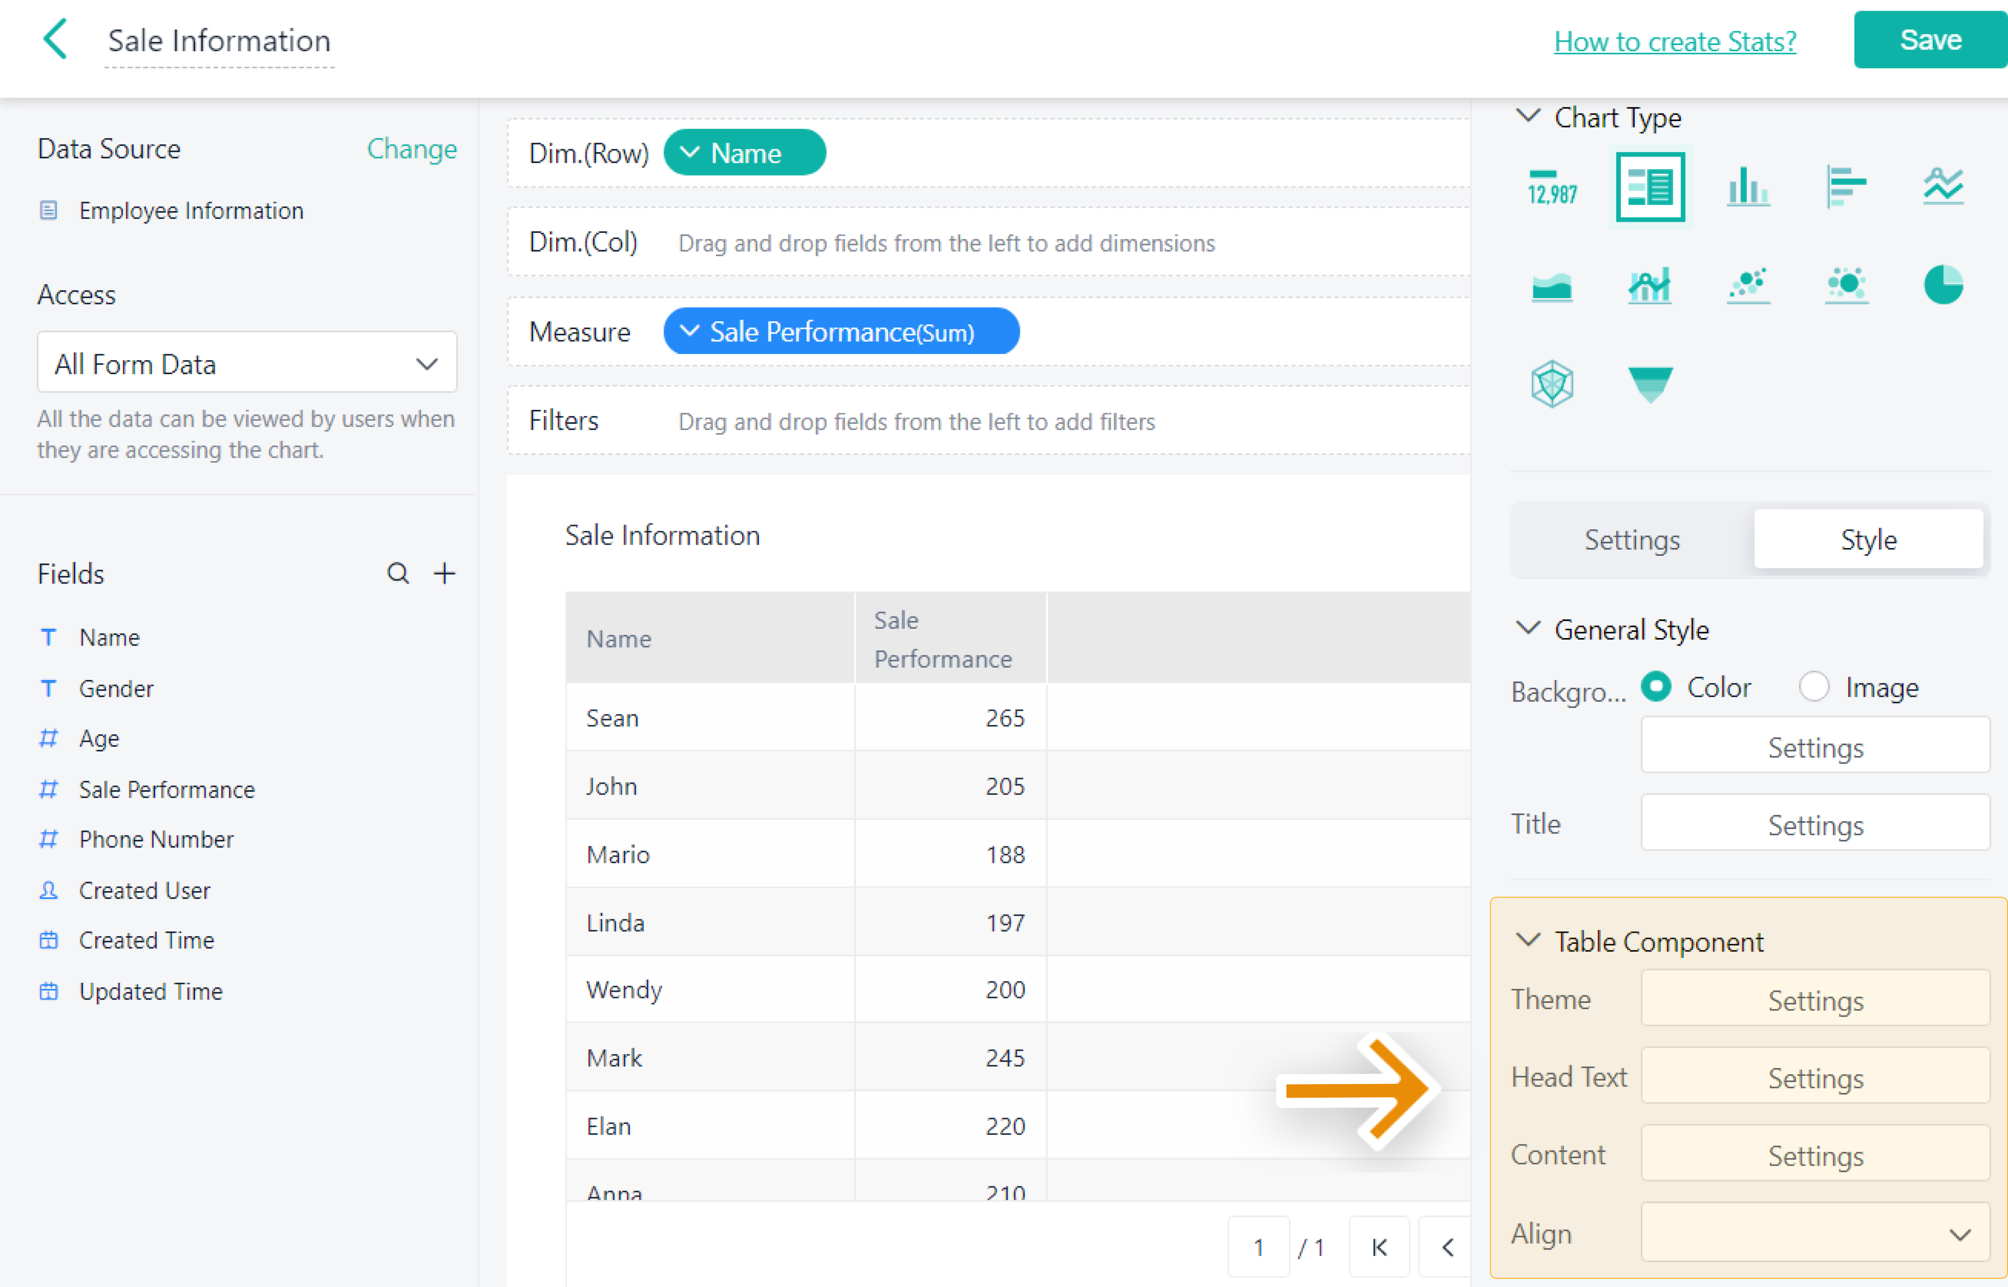Open the All Form Data access dropdown
2008x1287 pixels.
pos(247,364)
